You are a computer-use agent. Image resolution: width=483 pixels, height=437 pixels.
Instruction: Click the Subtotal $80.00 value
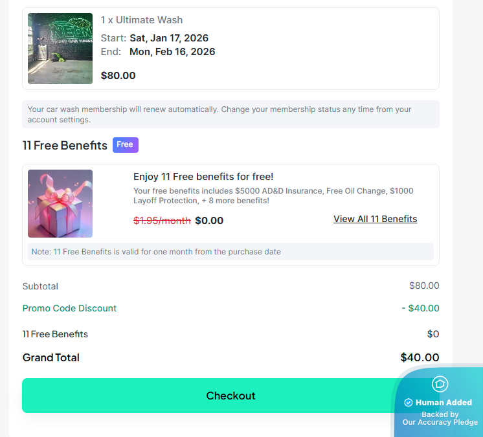point(424,286)
